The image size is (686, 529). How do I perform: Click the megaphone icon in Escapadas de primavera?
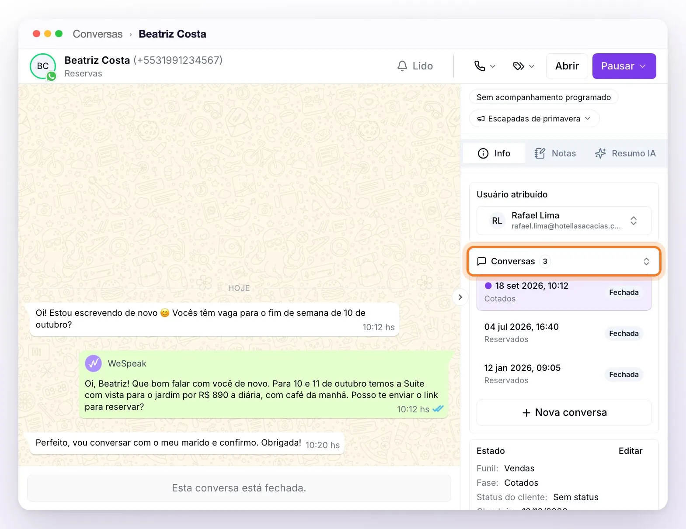481,119
